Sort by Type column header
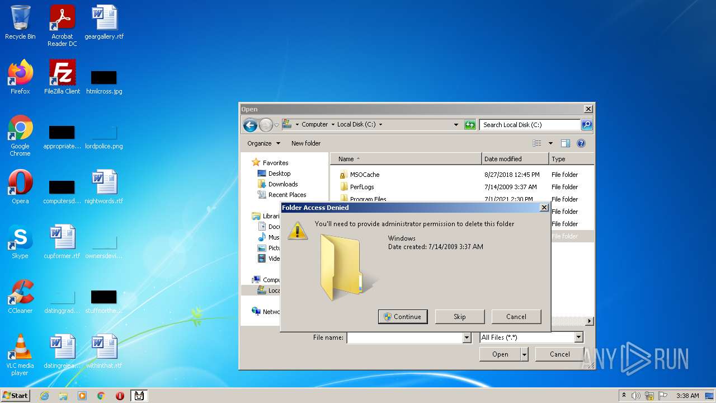Screen dimensions: 716x403 pos(571,159)
